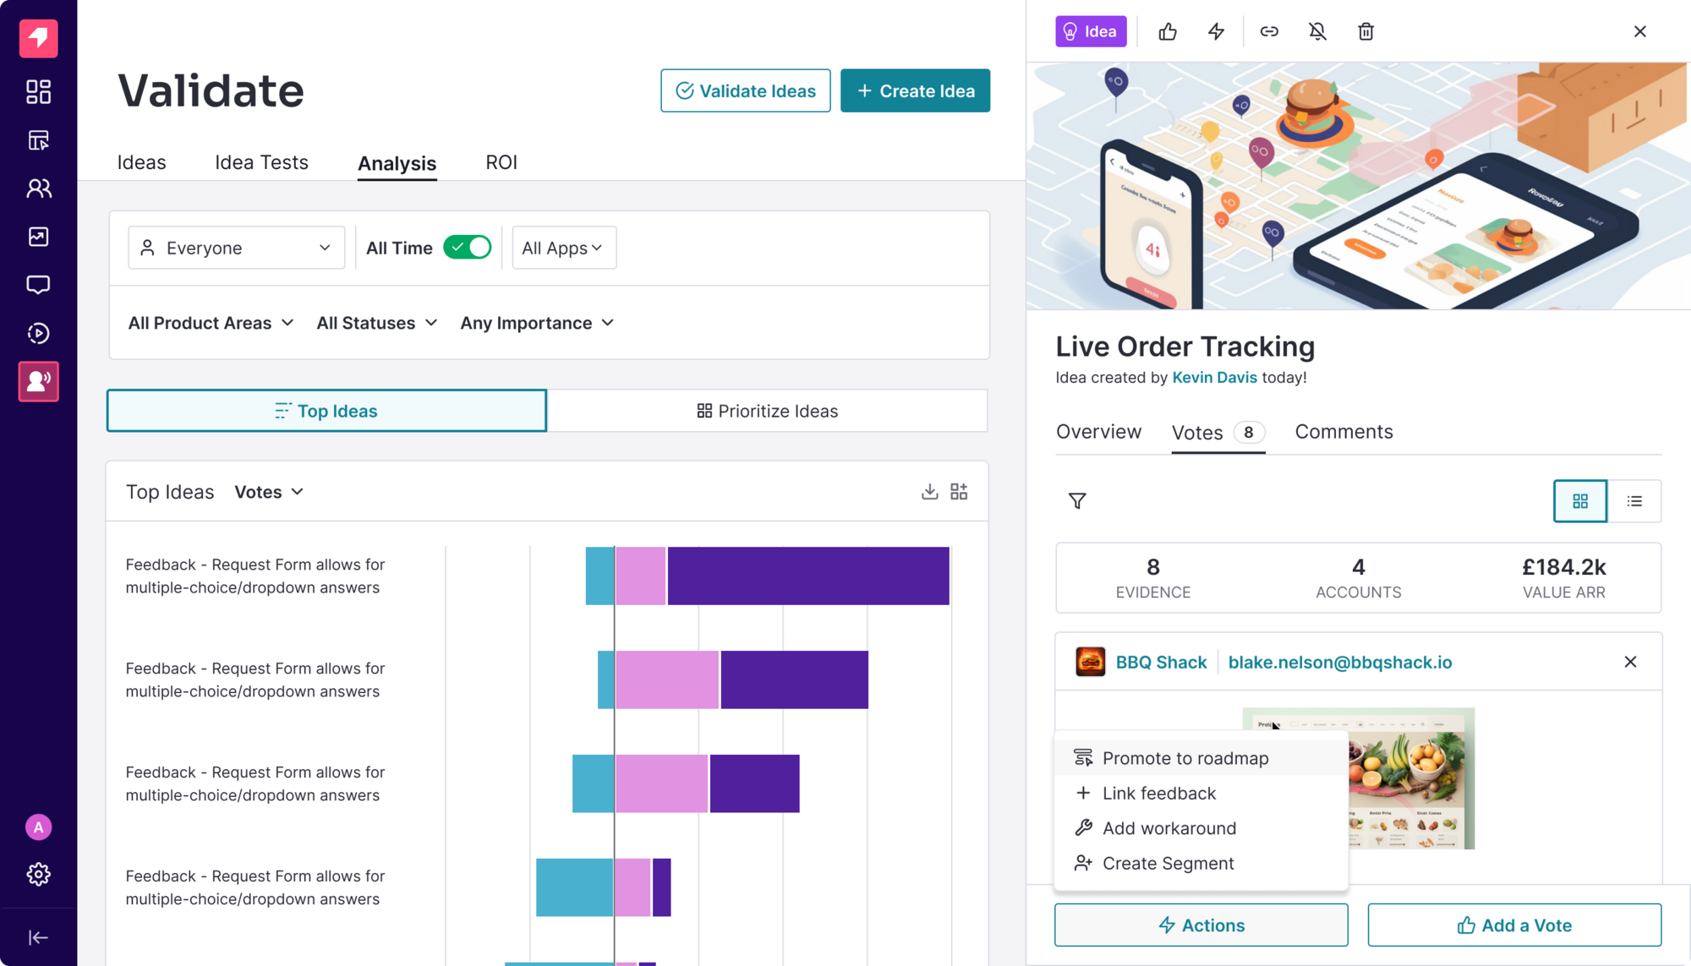Open dashboard grid icon in left sidebar
The image size is (1691, 966).
point(39,91)
